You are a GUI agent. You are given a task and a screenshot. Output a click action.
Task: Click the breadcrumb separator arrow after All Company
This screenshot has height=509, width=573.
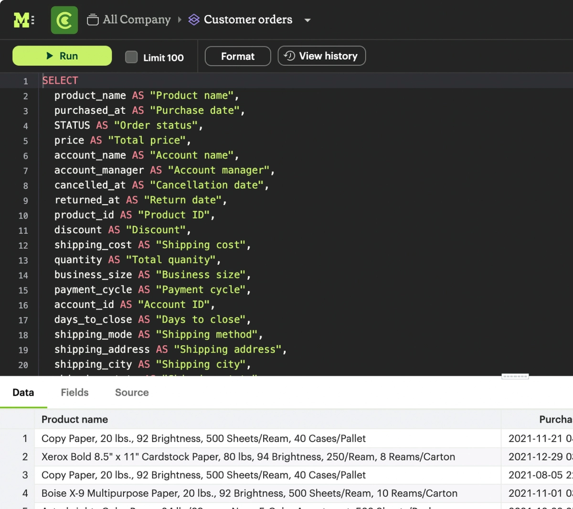tap(180, 20)
